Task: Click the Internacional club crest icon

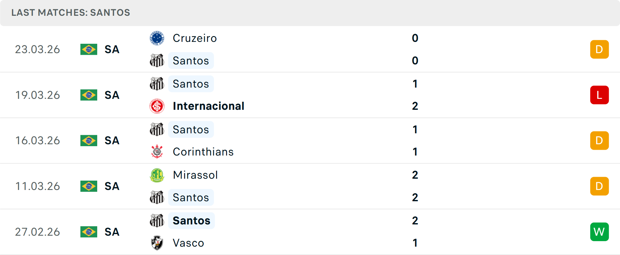Action: click(x=157, y=106)
